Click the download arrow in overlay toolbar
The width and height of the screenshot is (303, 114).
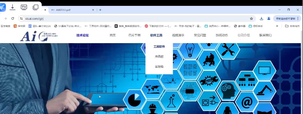click(12, 7)
